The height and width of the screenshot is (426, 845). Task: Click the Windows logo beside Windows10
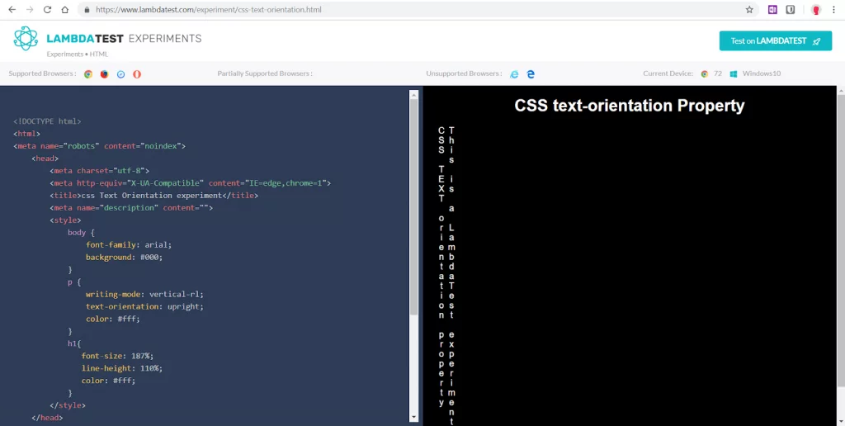(734, 73)
